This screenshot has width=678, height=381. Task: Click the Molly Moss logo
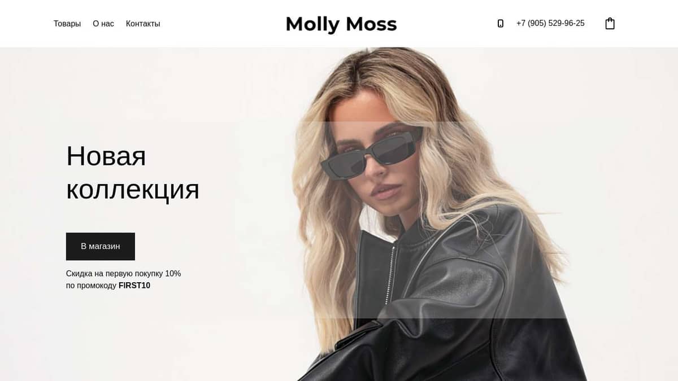tap(341, 24)
